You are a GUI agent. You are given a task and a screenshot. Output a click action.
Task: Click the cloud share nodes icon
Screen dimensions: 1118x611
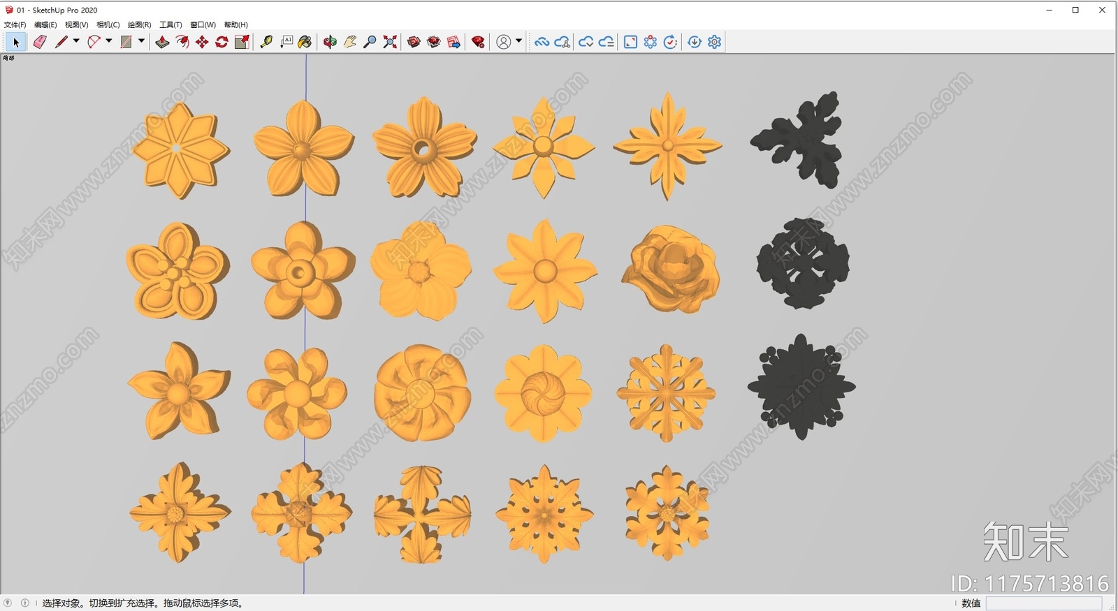tap(562, 42)
